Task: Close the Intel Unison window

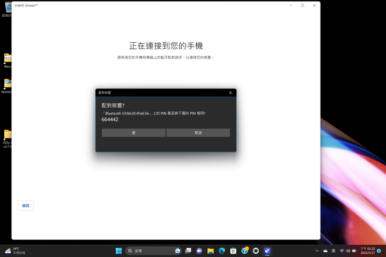Action: pyautogui.click(x=314, y=5)
